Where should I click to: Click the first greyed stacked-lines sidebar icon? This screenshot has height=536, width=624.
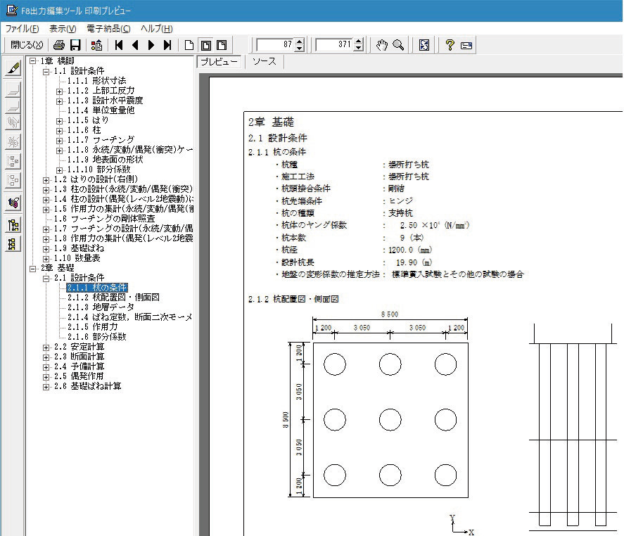13,90
